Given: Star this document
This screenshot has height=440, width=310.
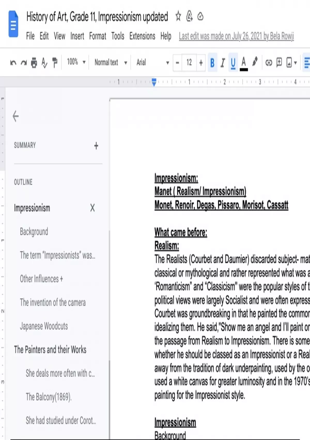Looking at the screenshot, I should [x=178, y=17].
